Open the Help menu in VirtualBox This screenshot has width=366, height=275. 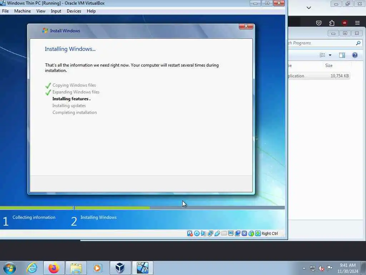pyautogui.click(x=91, y=11)
